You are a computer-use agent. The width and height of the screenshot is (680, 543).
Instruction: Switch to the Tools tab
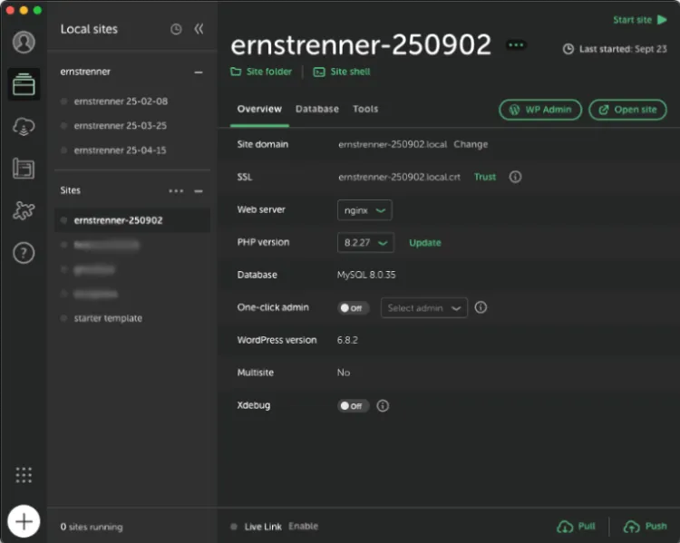click(x=365, y=109)
